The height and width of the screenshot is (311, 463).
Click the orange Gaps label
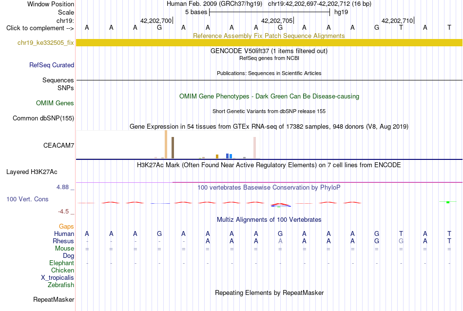coord(66,227)
